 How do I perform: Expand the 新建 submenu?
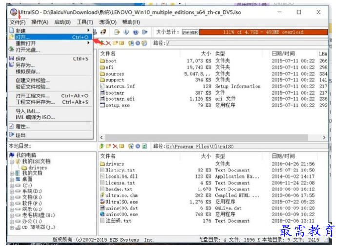tap(51, 31)
